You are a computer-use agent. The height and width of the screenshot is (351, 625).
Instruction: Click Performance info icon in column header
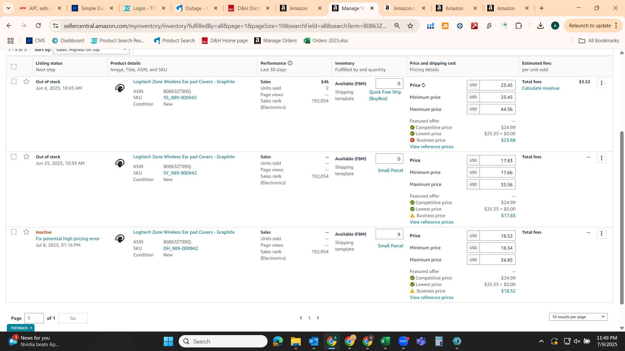pos(290,63)
